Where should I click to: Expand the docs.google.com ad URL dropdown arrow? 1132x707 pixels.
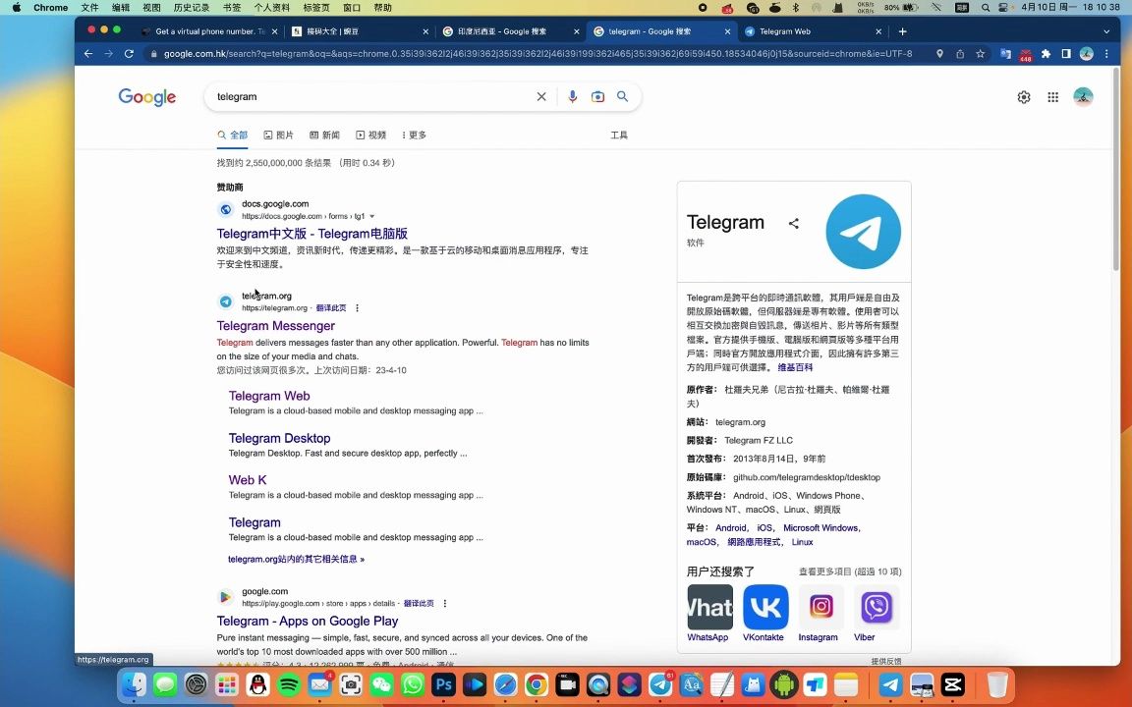[371, 216]
